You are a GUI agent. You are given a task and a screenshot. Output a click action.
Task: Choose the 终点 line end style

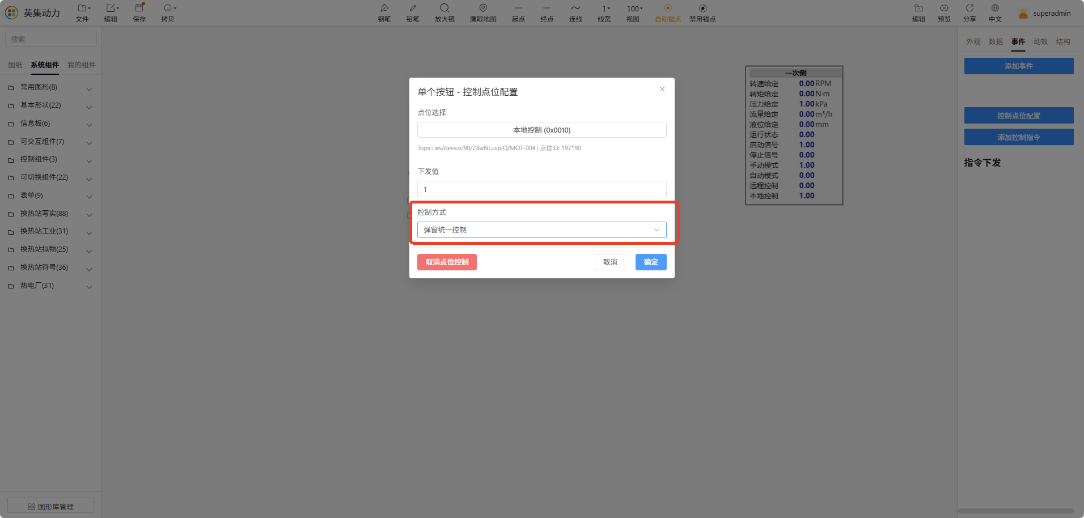[547, 12]
